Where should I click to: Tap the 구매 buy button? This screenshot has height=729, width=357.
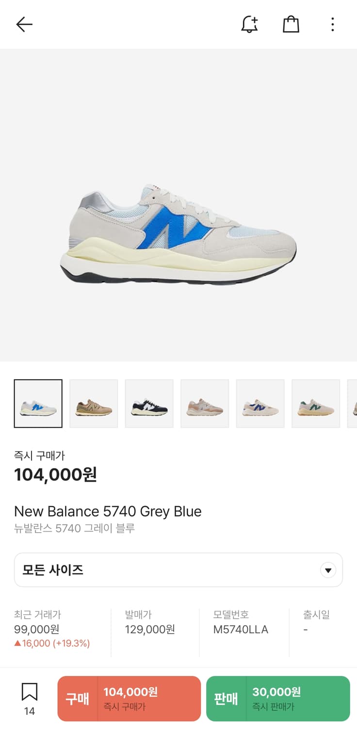(x=129, y=698)
